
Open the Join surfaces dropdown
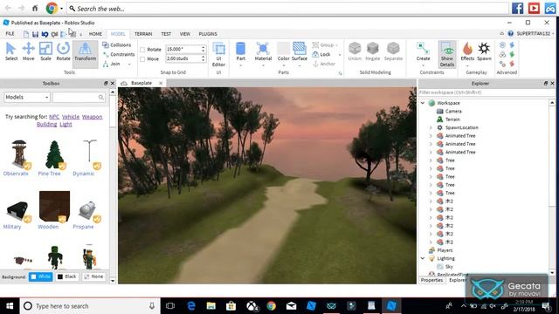coord(129,64)
